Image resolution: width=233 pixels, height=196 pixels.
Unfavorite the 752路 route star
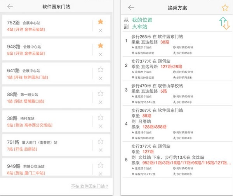click(x=101, y=22)
